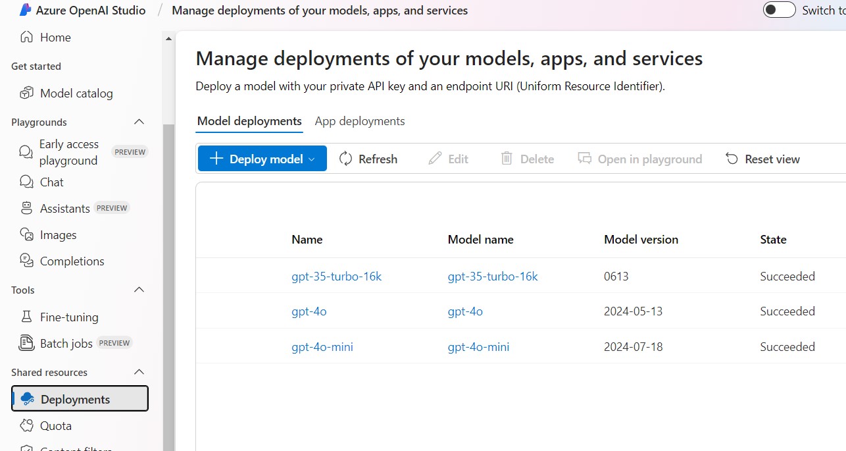Switch to the Model deployments tab
Image resolution: width=846 pixels, height=451 pixels.
(x=249, y=121)
